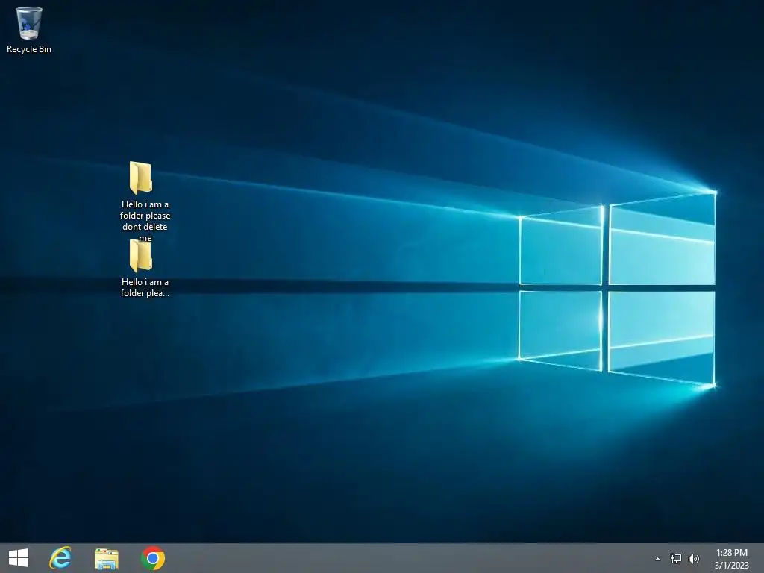Click the 'Recycle Bin' label text

[x=29, y=49]
